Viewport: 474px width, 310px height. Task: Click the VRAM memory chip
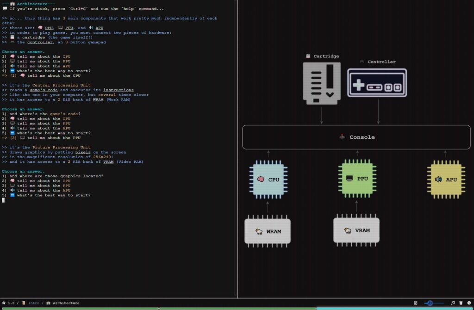(356, 230)
